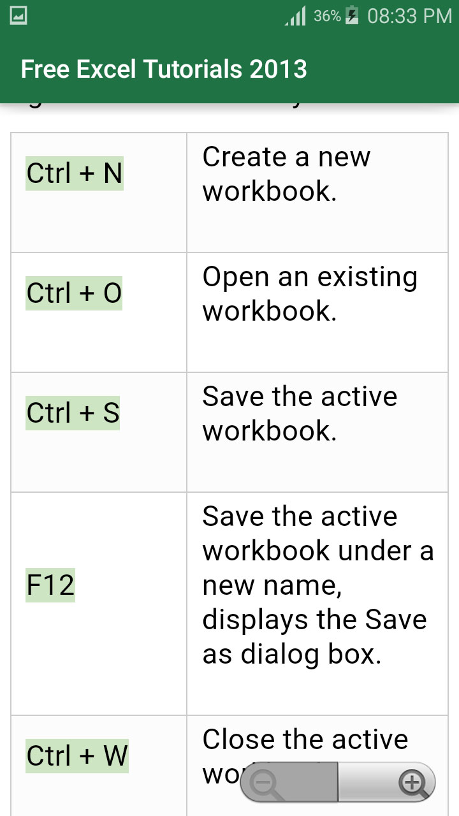
Task: Tap the green app header banner
Action: 229,69
